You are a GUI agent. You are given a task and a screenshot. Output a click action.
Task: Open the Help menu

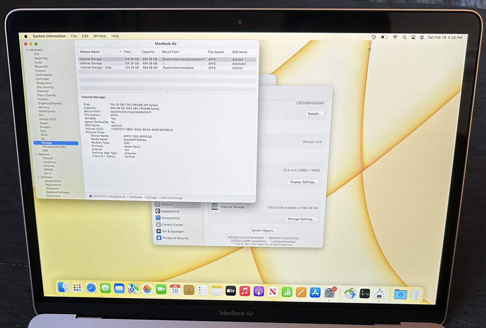[x=115, y=36]
